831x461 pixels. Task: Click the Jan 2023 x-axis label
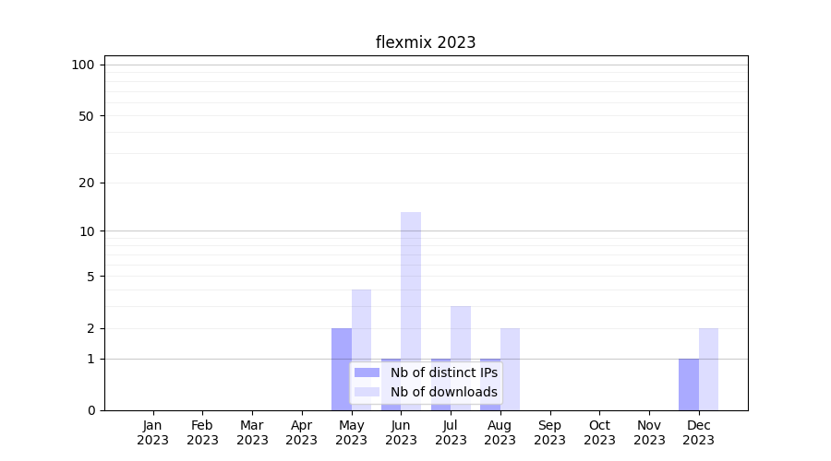(153, 432)
